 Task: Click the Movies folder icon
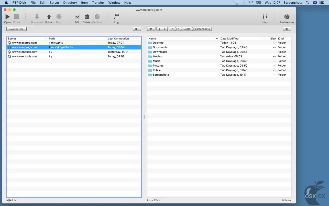pos(150,57)
